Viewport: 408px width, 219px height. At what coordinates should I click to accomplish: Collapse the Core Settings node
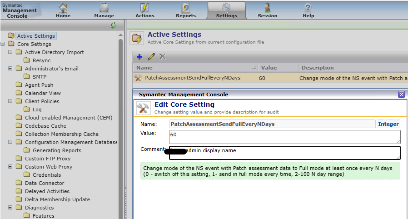[3, 44]
